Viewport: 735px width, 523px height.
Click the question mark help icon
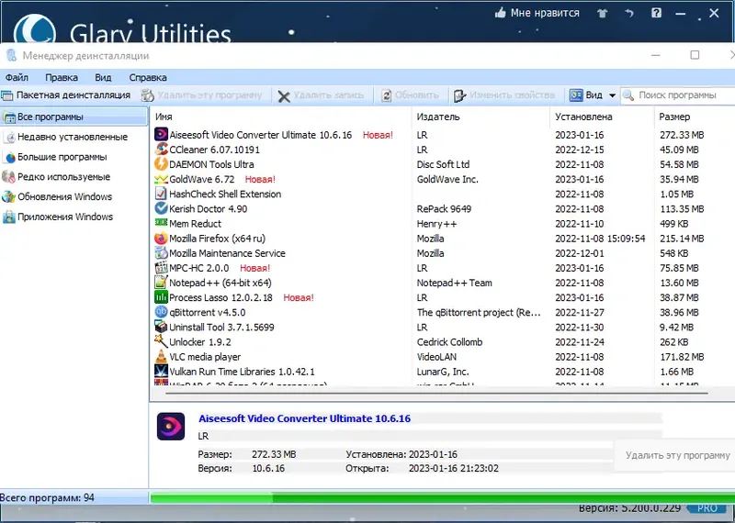pyautogui.click(x=656, y=13)
